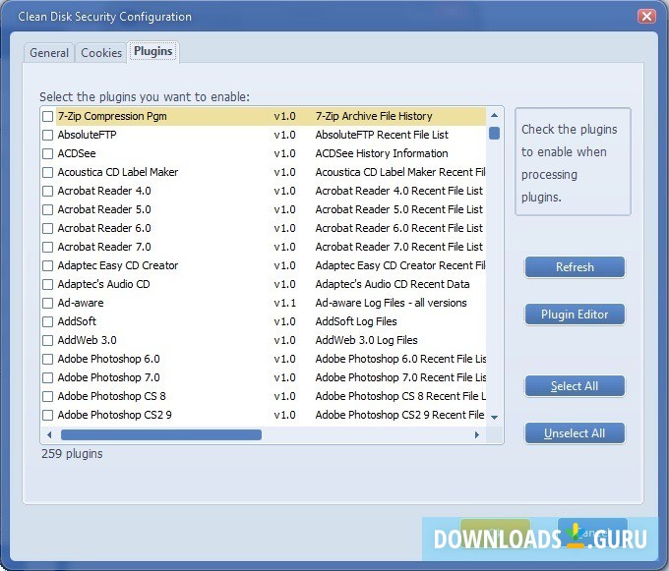Click 'AbsoluteFTP Recent File List' text
This screenshot has width=669, height=571.
pos(382,135)
